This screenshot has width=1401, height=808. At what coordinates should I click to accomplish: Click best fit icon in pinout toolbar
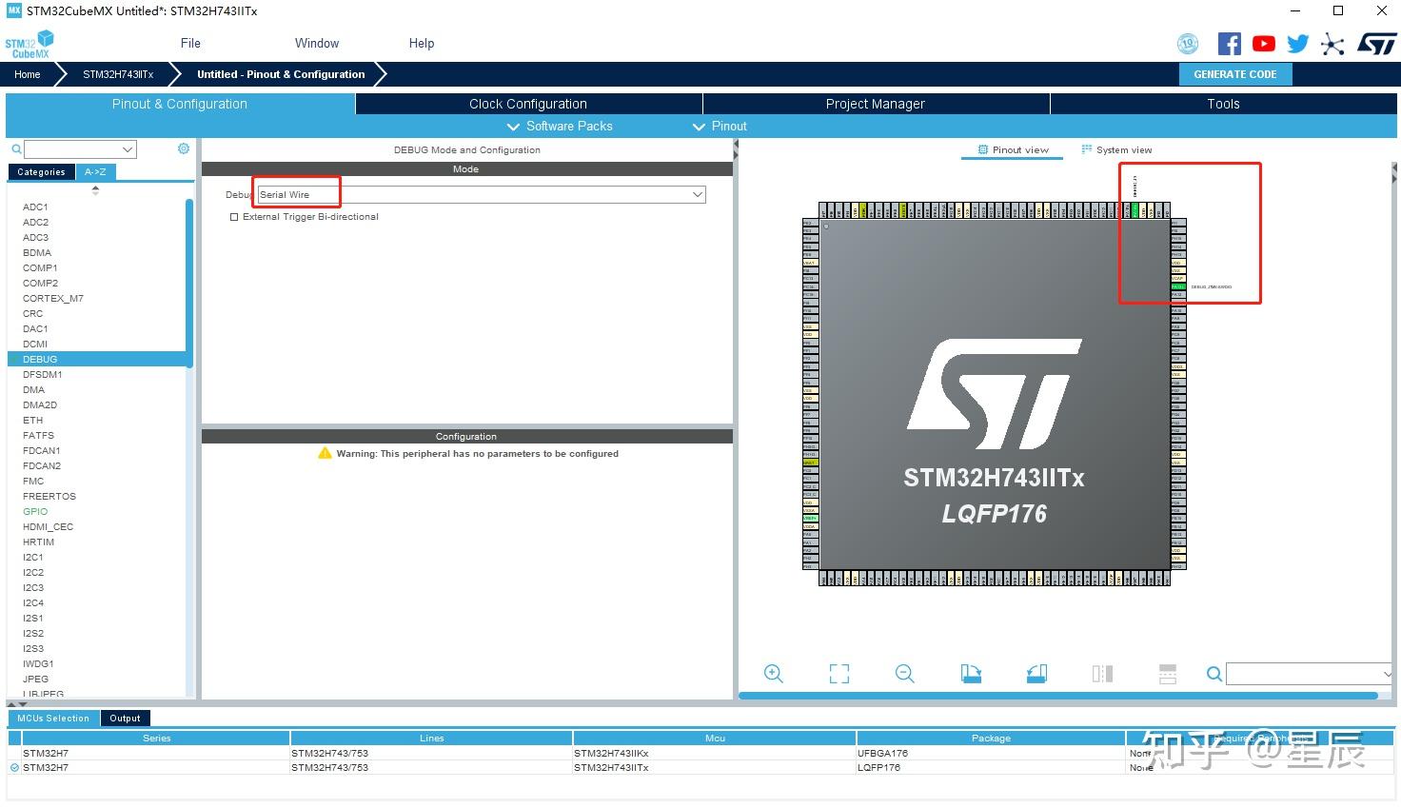point(839,673)
